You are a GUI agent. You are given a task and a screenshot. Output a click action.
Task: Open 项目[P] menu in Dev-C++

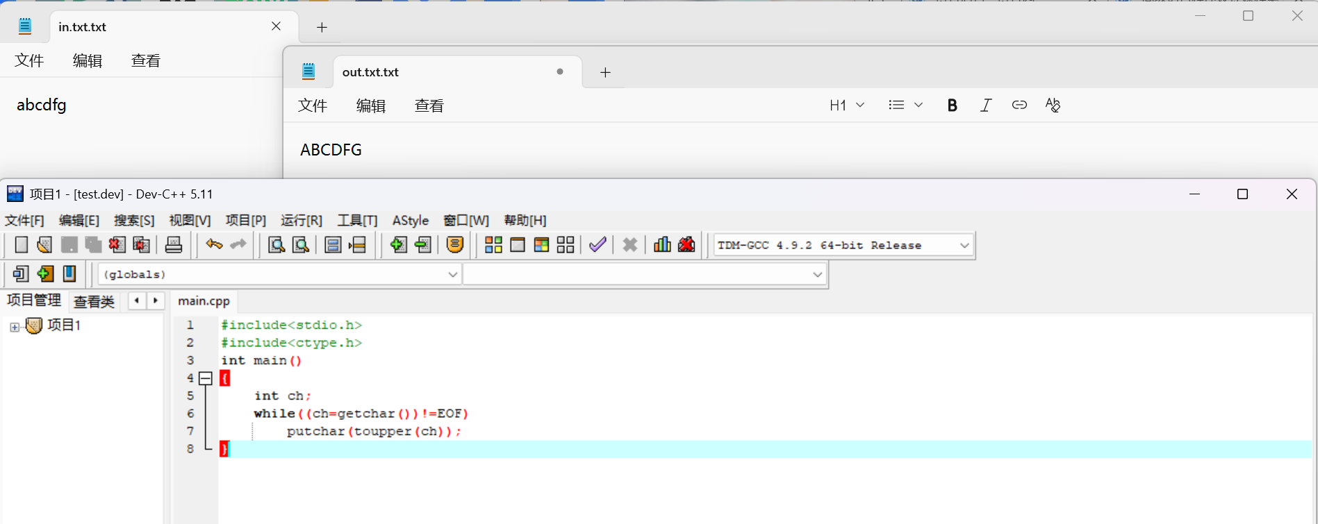[x=246, y=221]
